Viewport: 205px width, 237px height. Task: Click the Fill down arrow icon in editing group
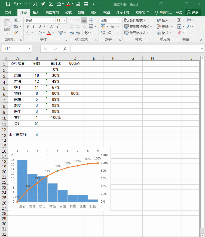point(179,26)
